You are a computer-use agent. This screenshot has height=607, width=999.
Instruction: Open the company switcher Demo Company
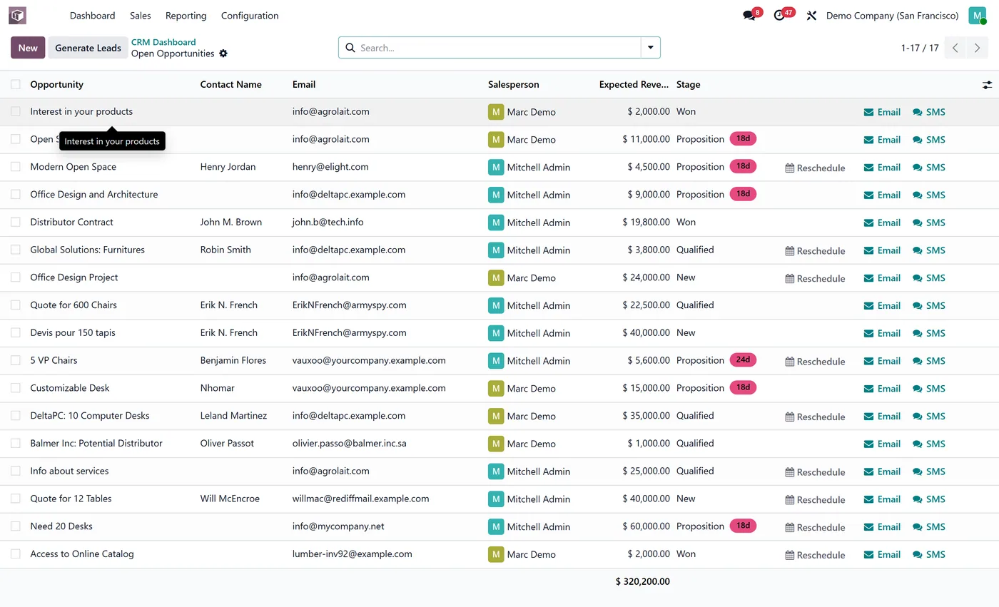[x=892, y=16]
